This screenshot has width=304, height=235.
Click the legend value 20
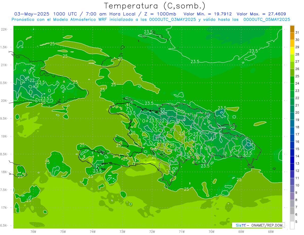(297, 113)
